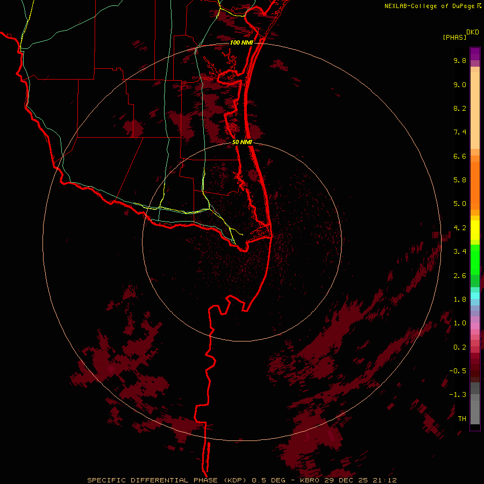Select the 1.8 scale label
This screenshot has width=484, height=484.
pos(460,299)
